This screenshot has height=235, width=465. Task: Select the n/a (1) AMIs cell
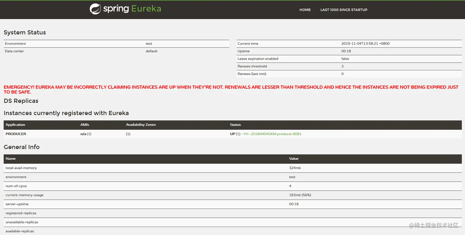pyautogui.click(x=86, y=134)
